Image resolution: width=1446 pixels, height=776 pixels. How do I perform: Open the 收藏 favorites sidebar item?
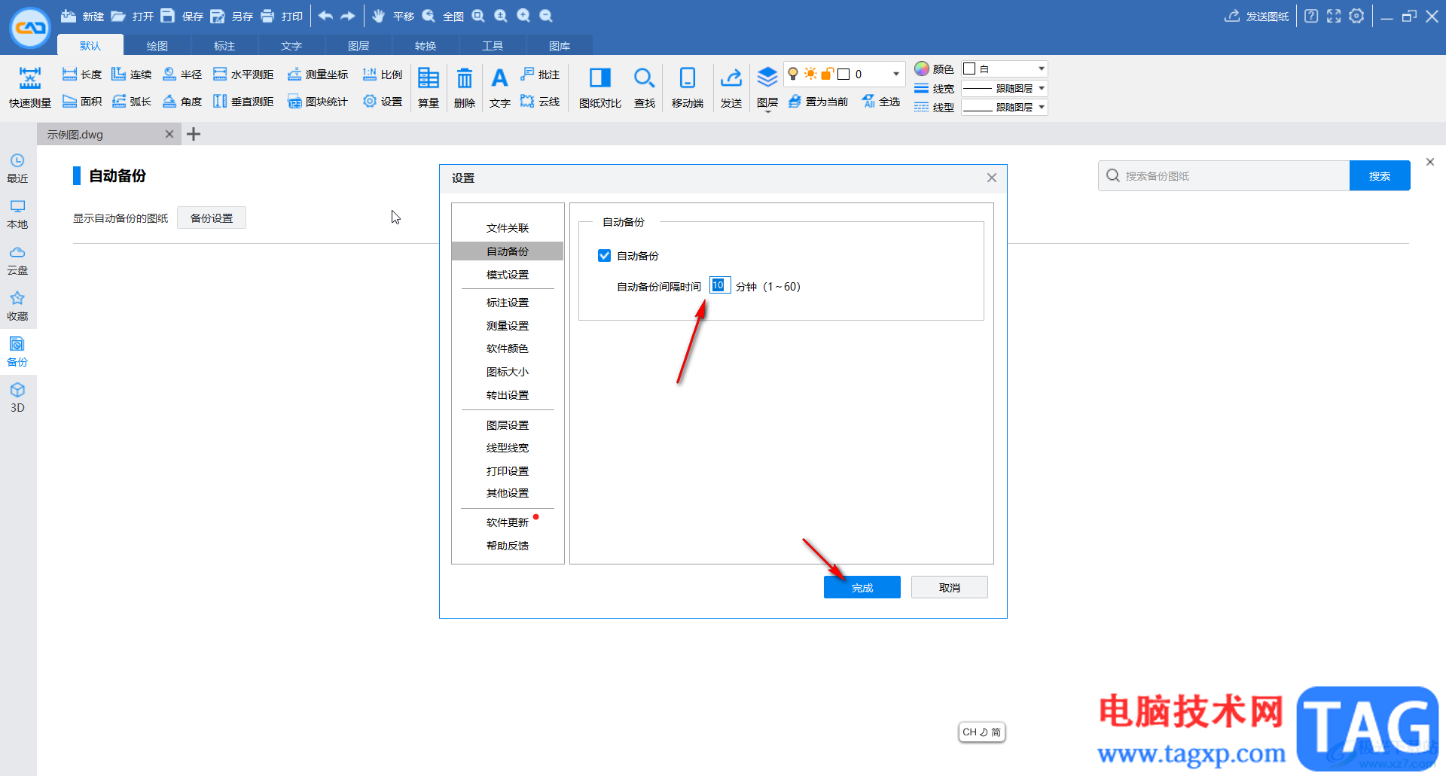coord(17,306)
